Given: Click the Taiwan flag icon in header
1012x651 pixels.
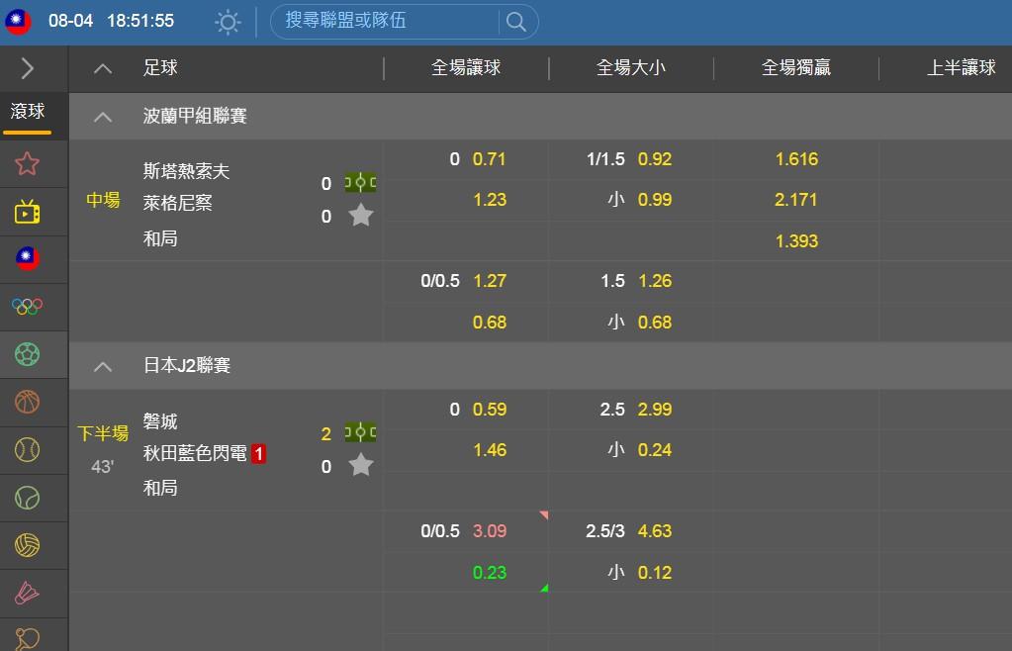Looking at the screenshot, I should (18, 22).
